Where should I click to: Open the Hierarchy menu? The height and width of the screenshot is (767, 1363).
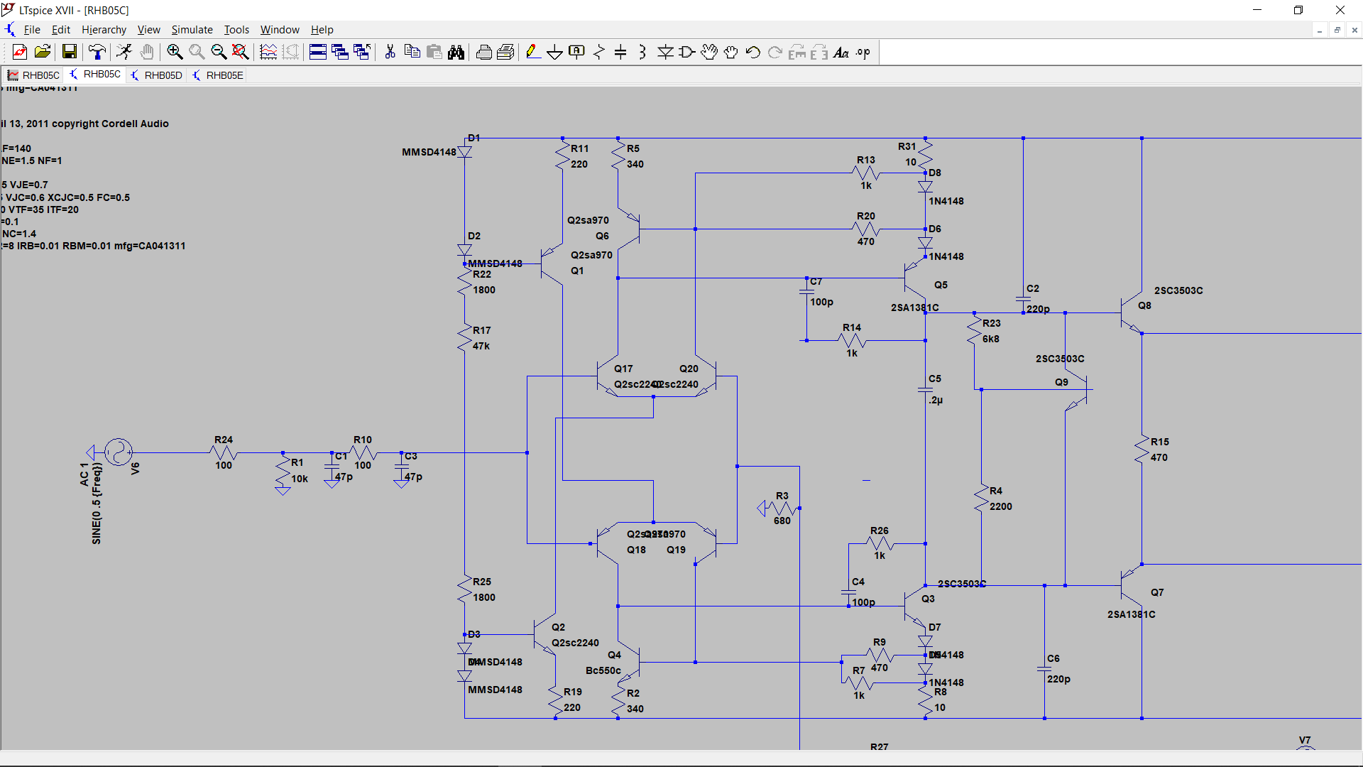coord(104,30)
